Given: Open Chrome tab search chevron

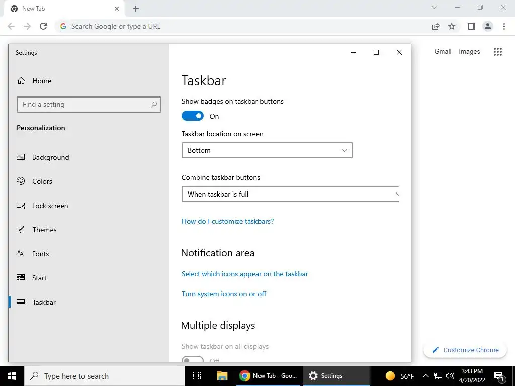Looking at the screenshot, I should pos(434,7).
